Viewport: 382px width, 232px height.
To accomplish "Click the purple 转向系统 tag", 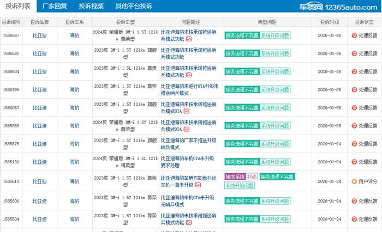I will [235, 177].
